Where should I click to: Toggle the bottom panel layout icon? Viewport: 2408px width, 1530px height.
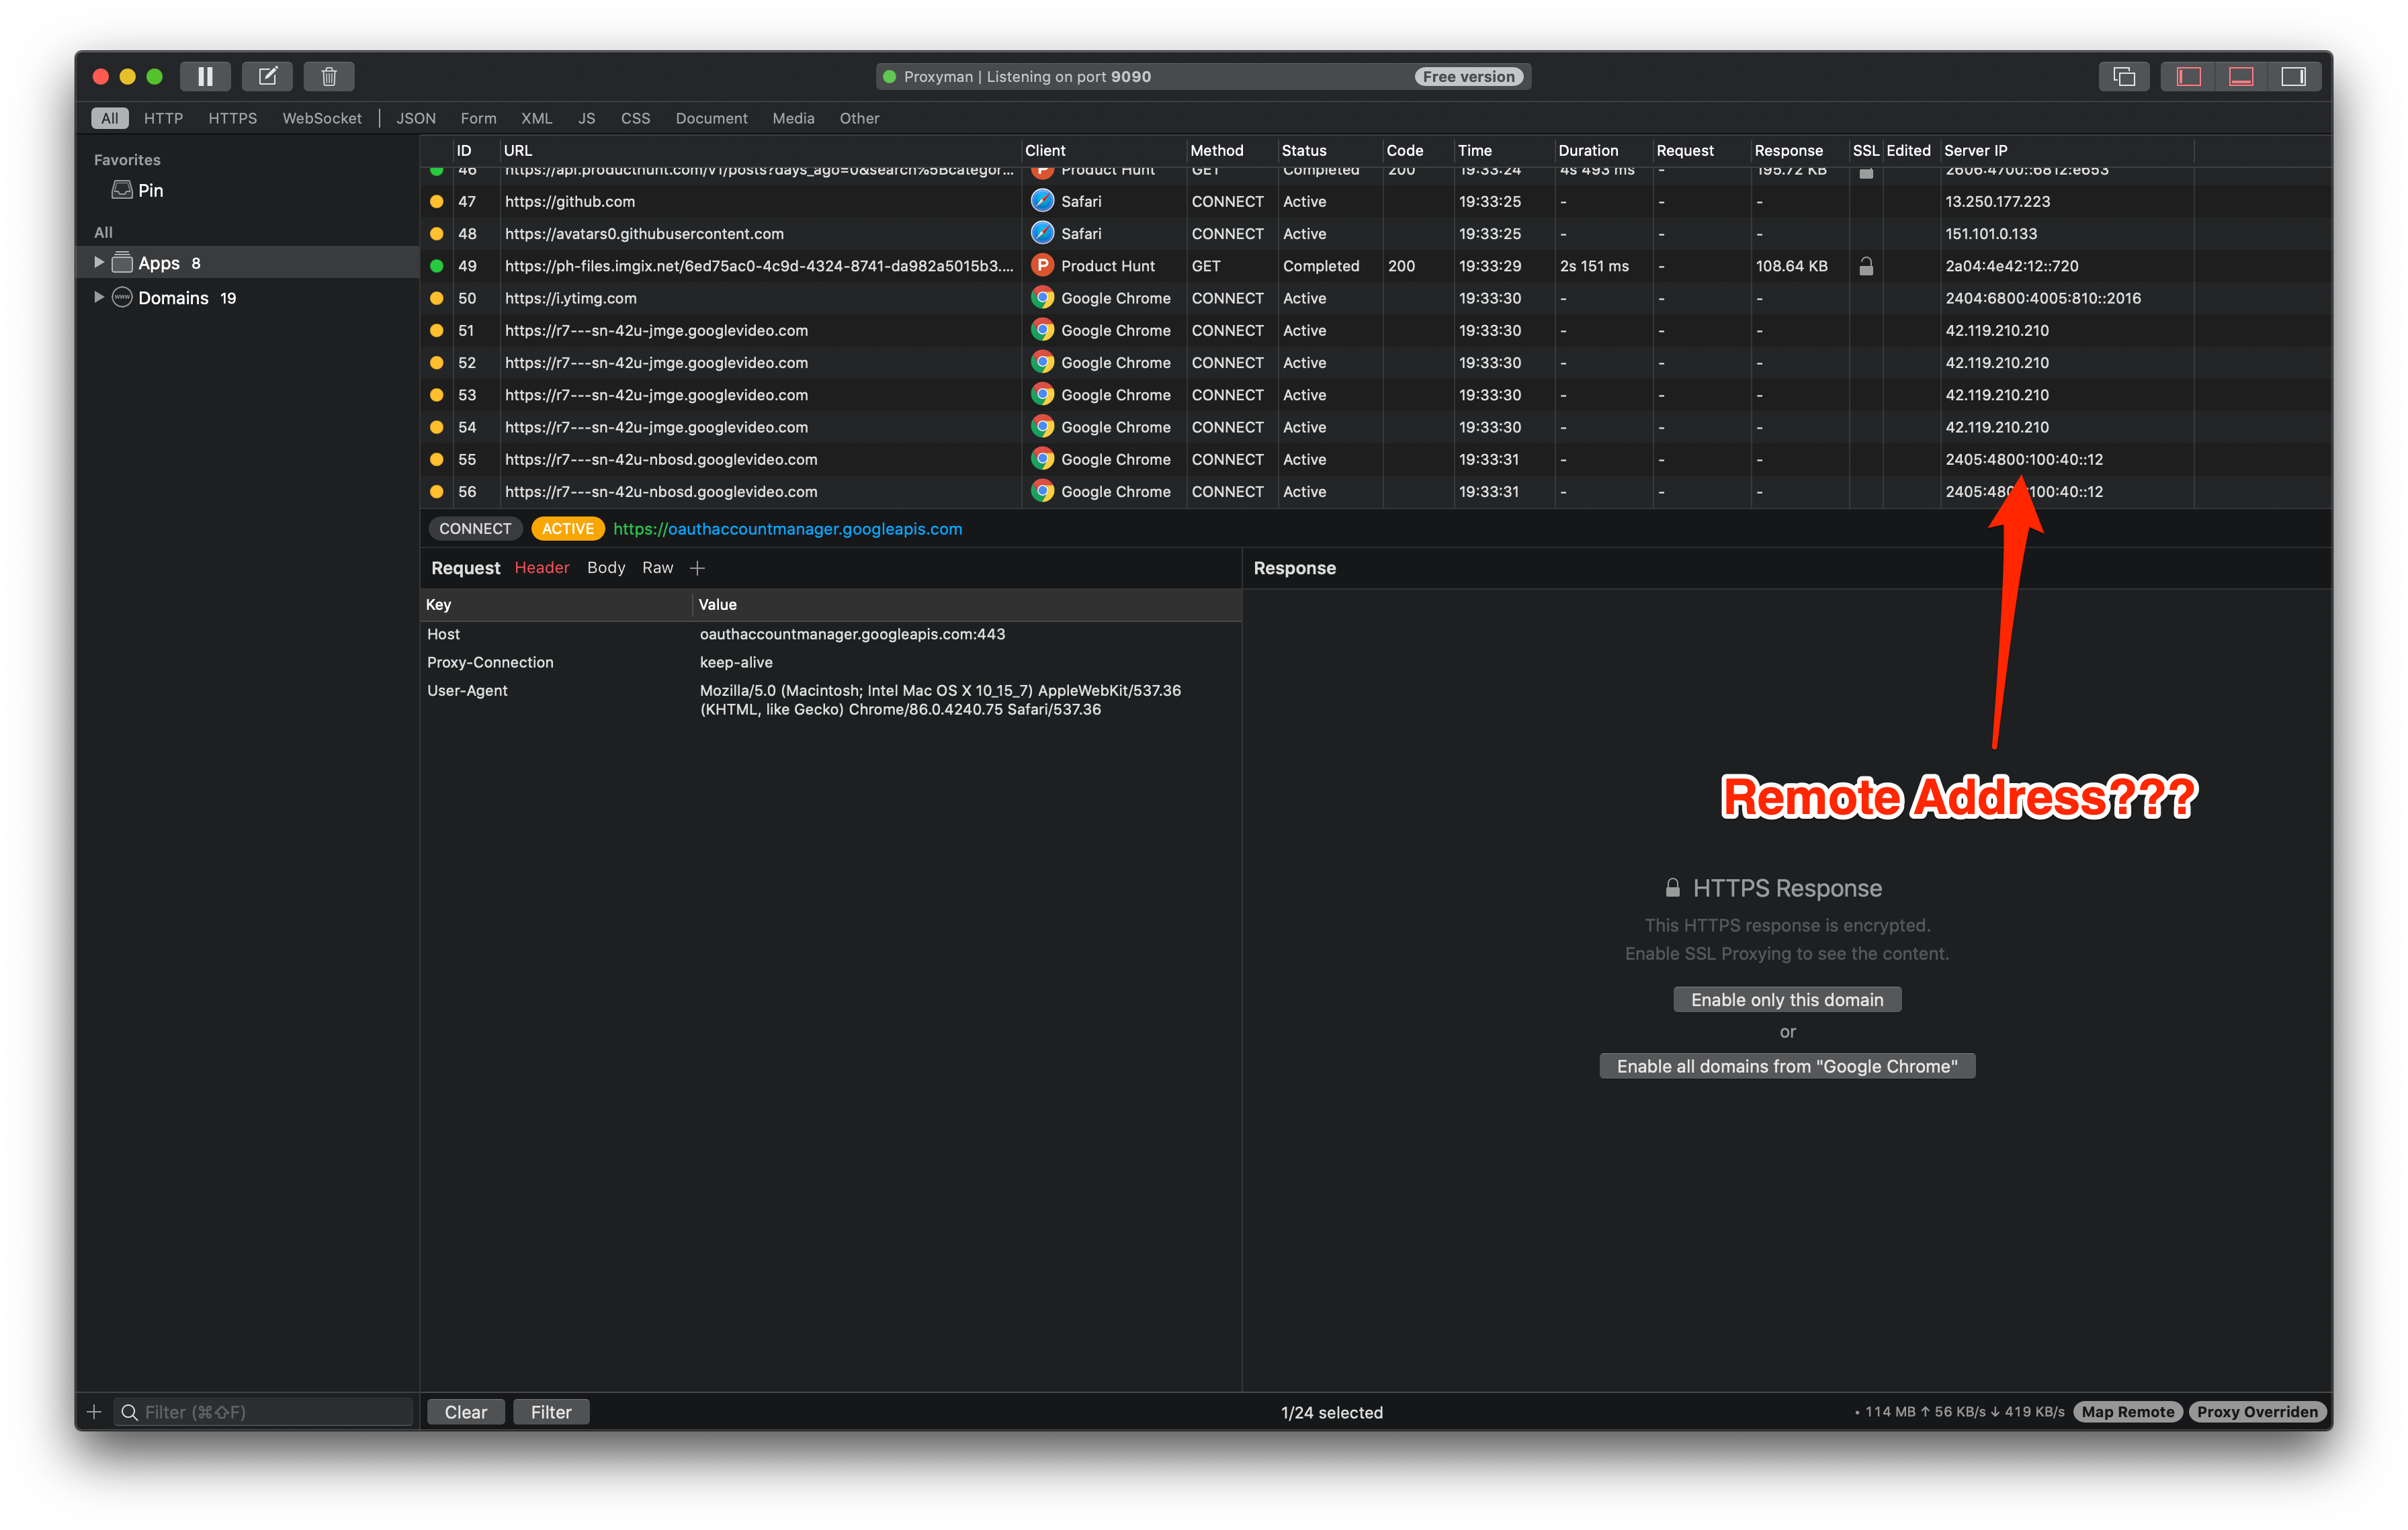(x=2241, y=76)
